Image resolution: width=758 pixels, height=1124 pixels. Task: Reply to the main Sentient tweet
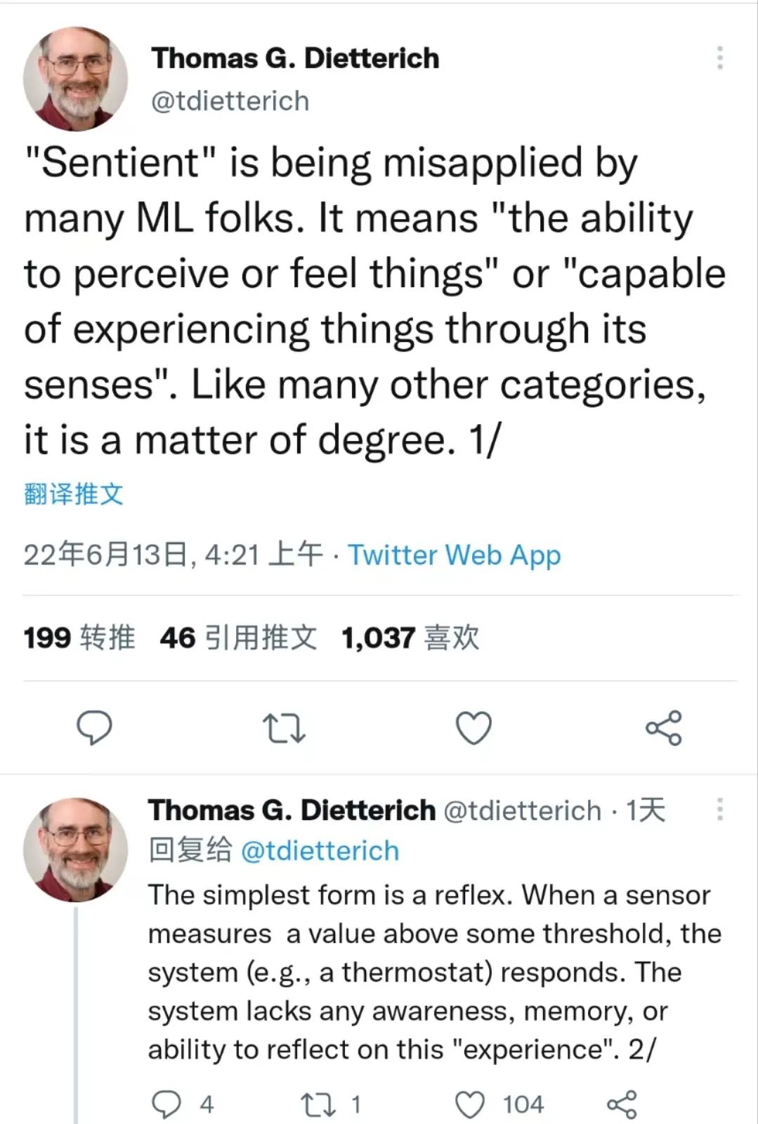tap(93, 727)
